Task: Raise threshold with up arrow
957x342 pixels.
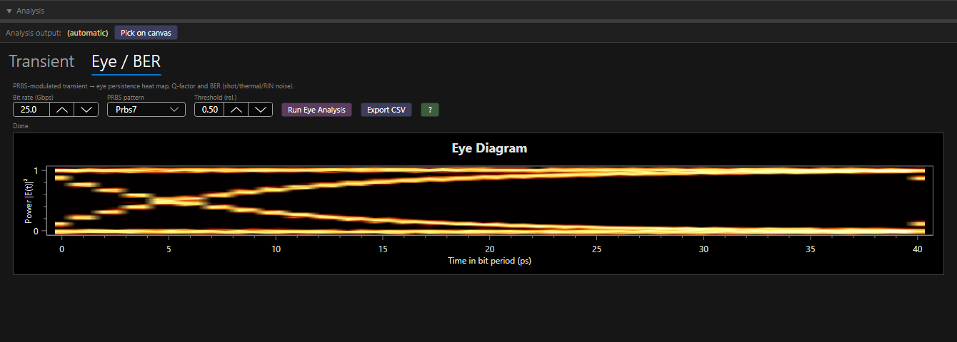Action: tap(236, 110)
